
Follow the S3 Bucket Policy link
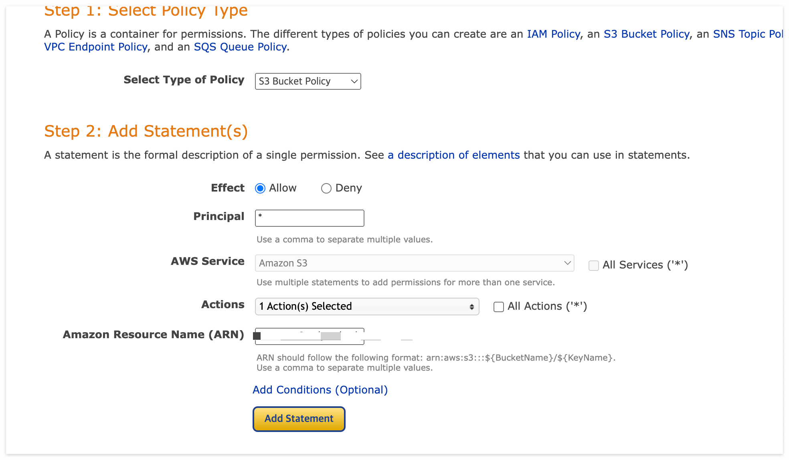coord(646,34)
